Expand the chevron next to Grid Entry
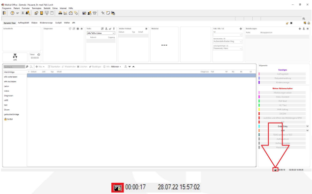The image size is (312, 194). (308, 126)
